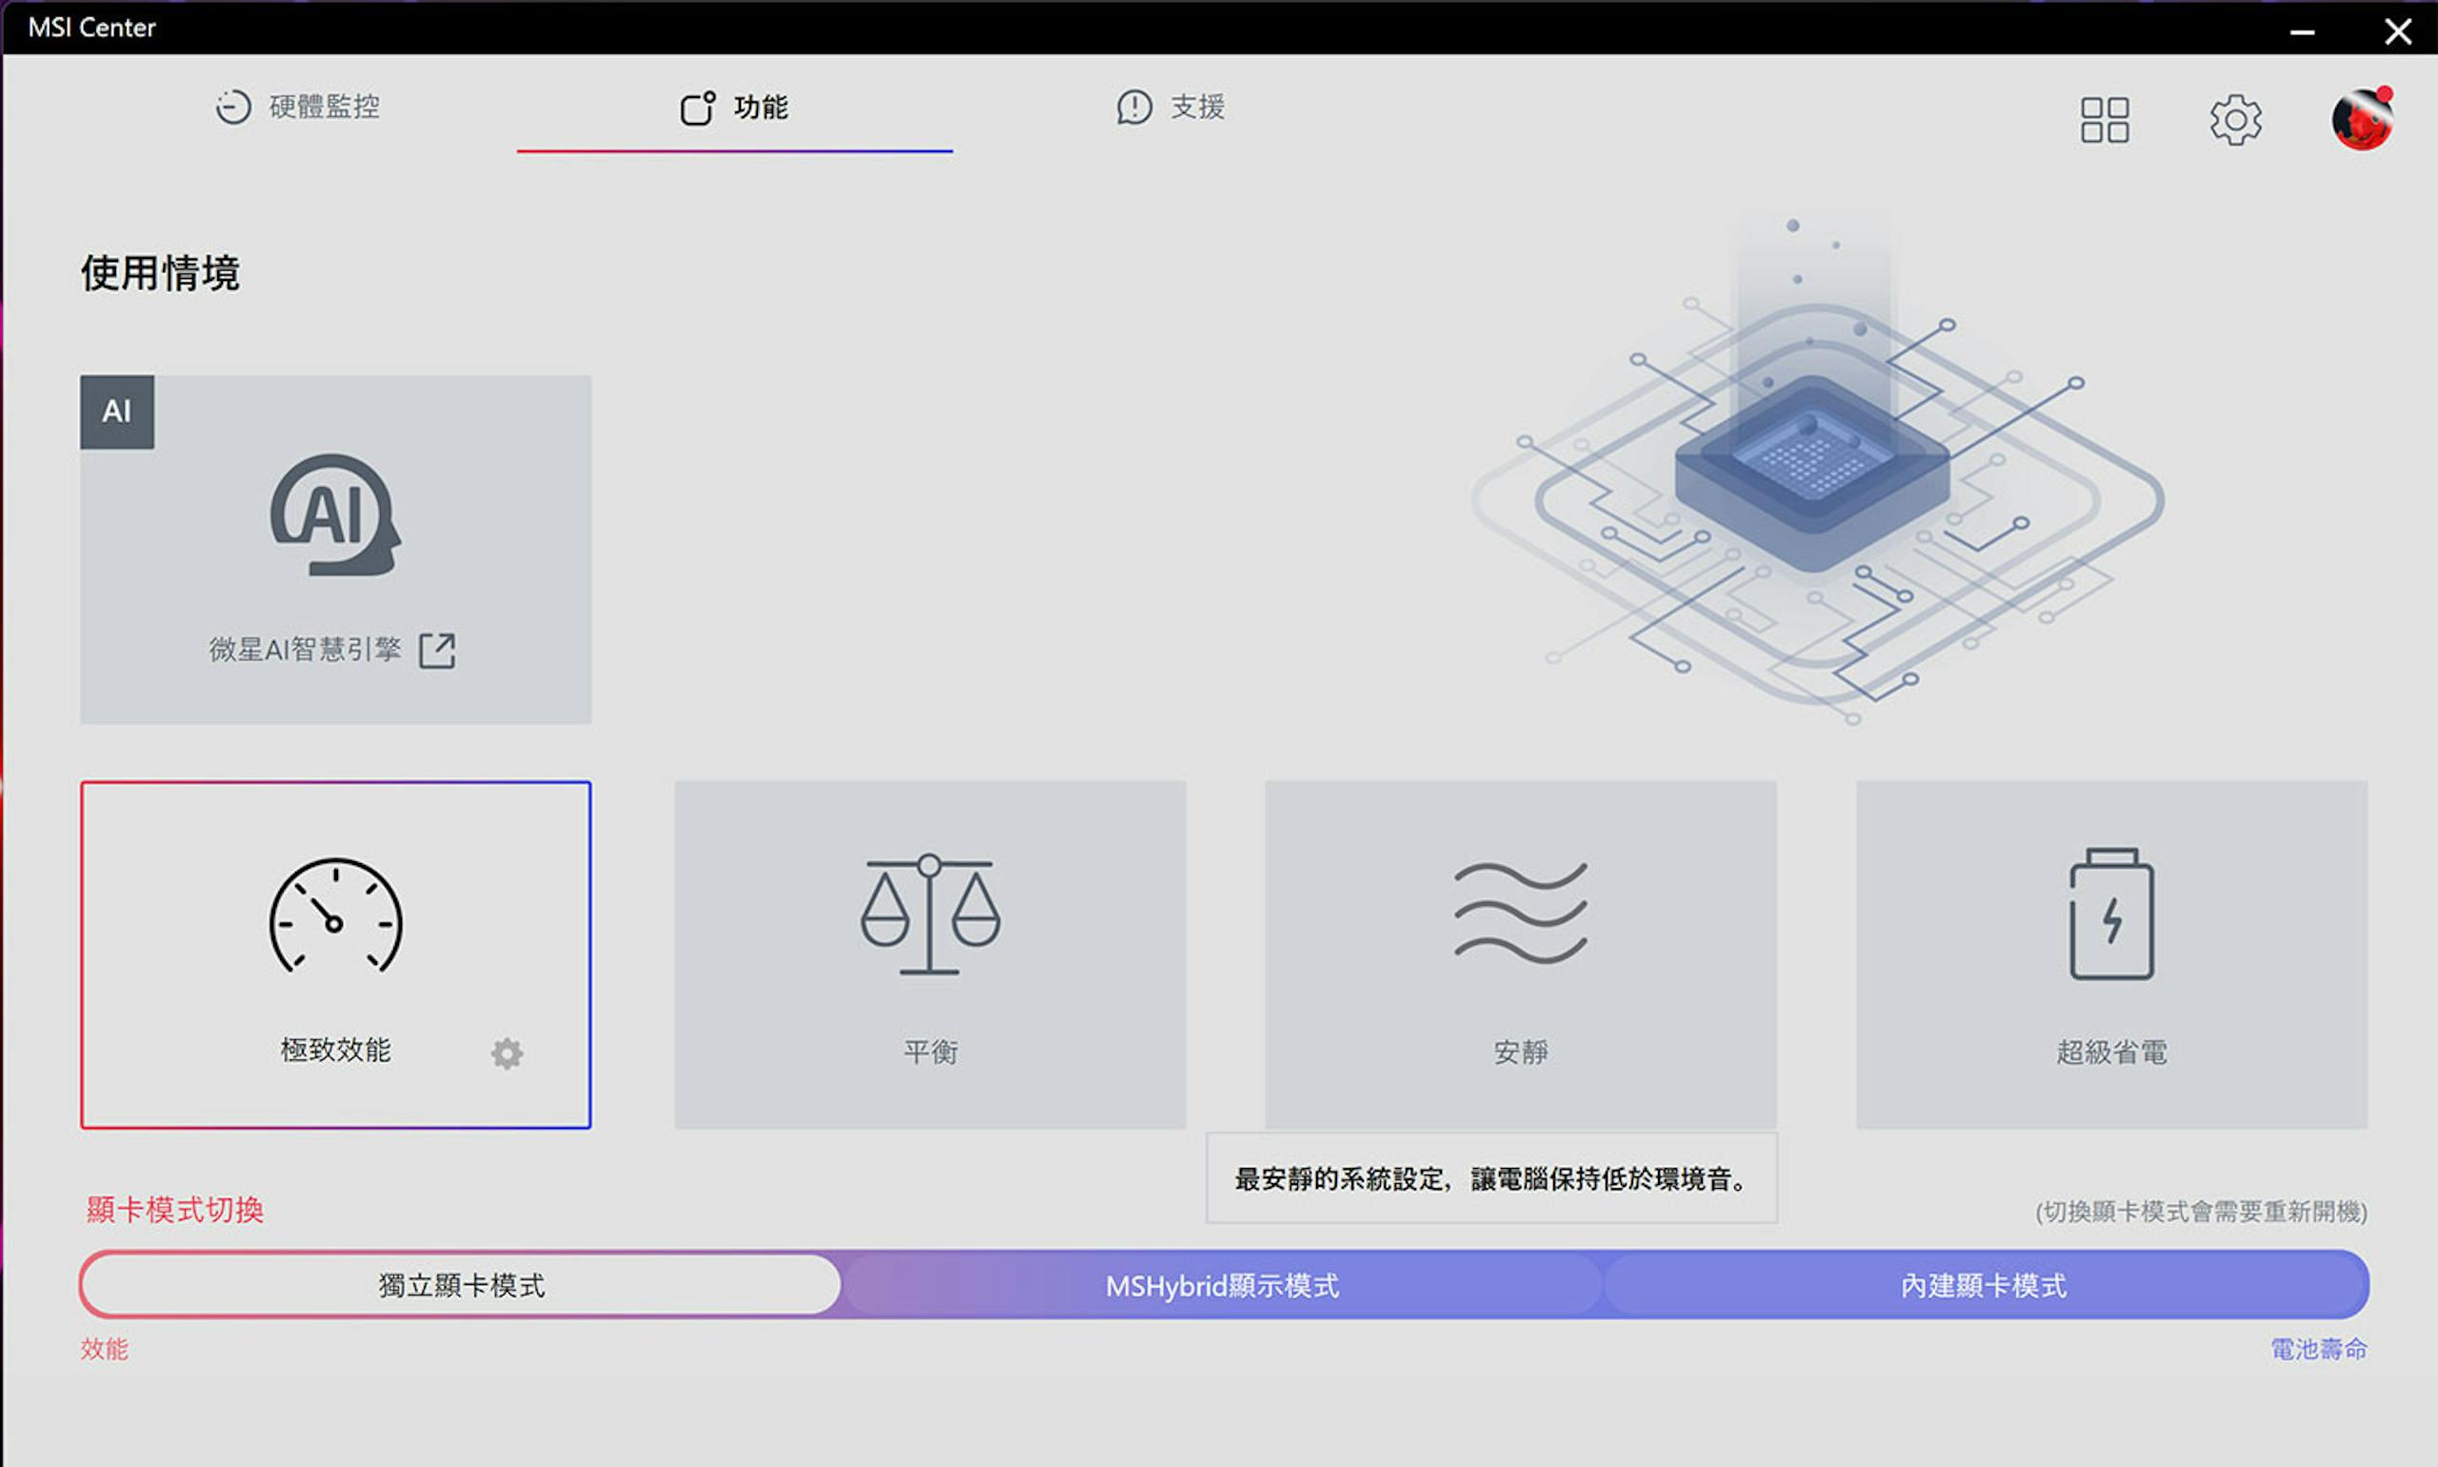This screenshot has width=2438, height=1467.
Task: Select the 安靜 scenario card
Action: [1520, 955]
